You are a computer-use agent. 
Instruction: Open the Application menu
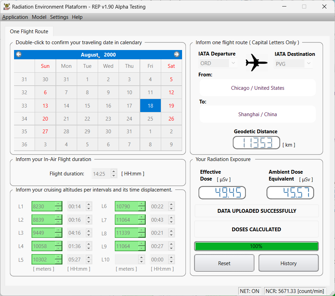15,17
